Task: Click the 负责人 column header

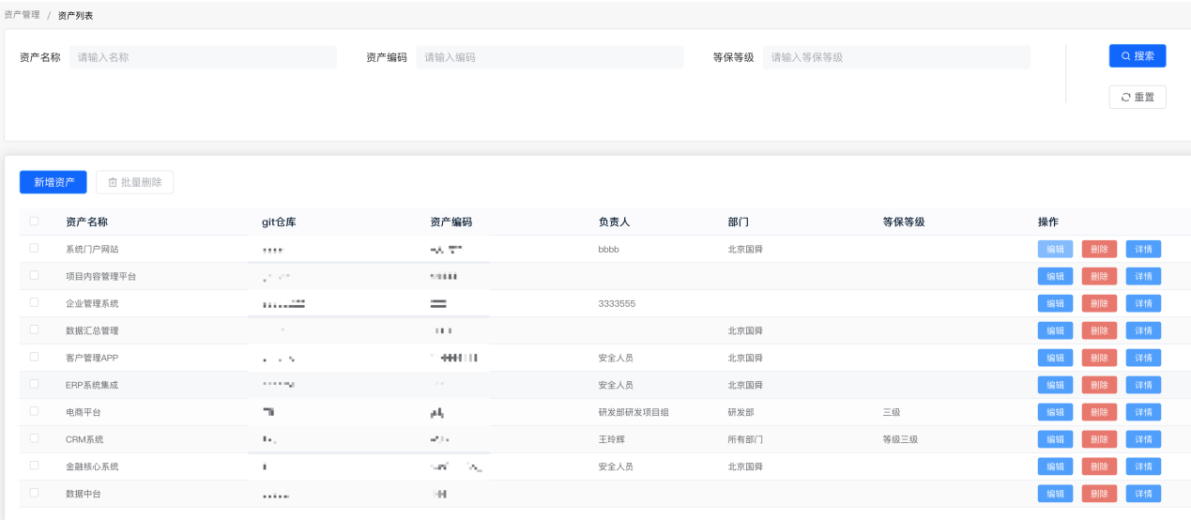Action: click(614, 222)
